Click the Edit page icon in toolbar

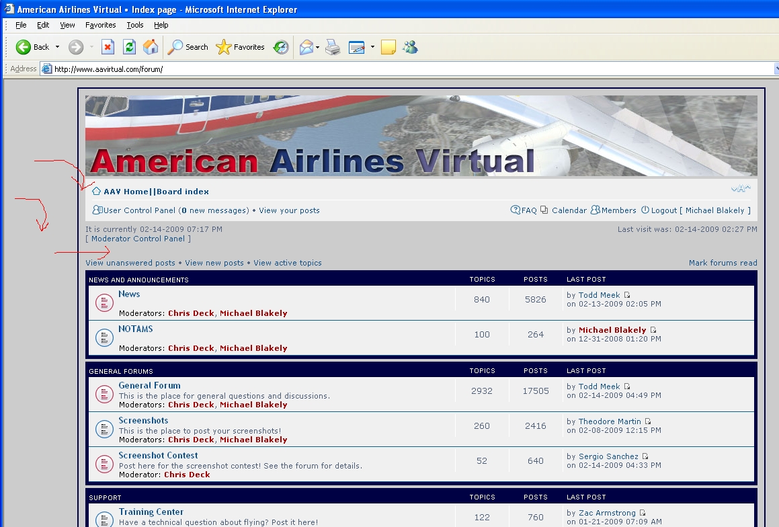(x=357, y=47)
